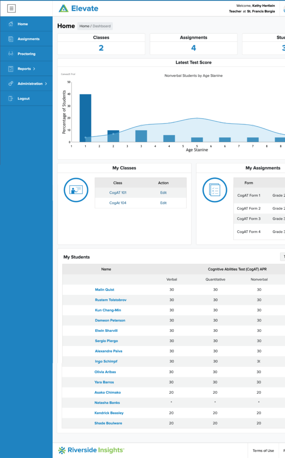Click the Verbal column header
This screenshot has width=285, height=458.
pos(172,279)
